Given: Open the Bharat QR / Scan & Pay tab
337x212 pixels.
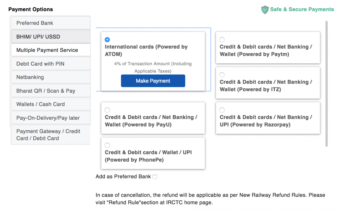Looking at the screenshot, I should click(51, 91).
